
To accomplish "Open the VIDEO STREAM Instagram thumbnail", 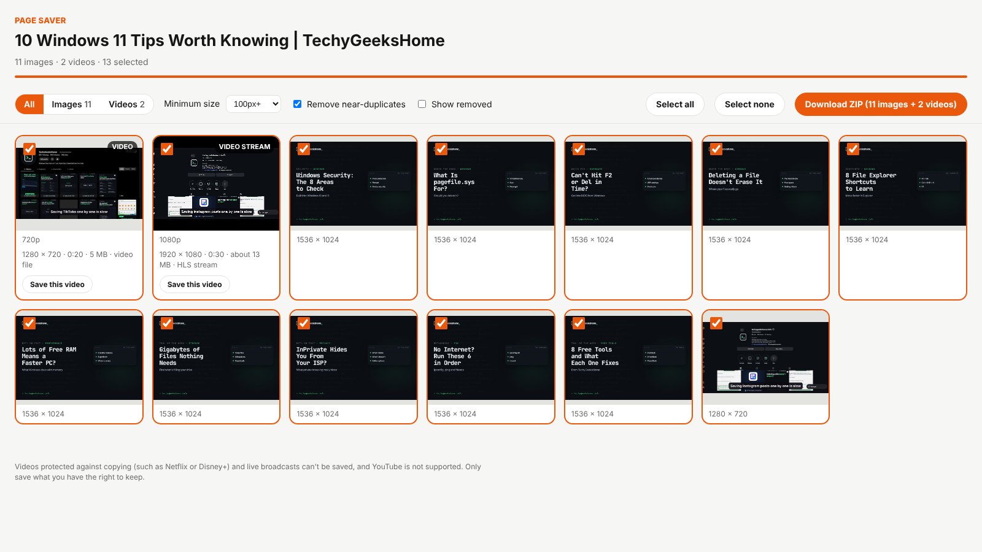I will pyautogui.click(x=216, y=183).
